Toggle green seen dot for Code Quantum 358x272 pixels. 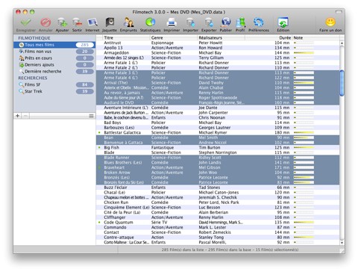pyautogui.click(x=99, y=222)
